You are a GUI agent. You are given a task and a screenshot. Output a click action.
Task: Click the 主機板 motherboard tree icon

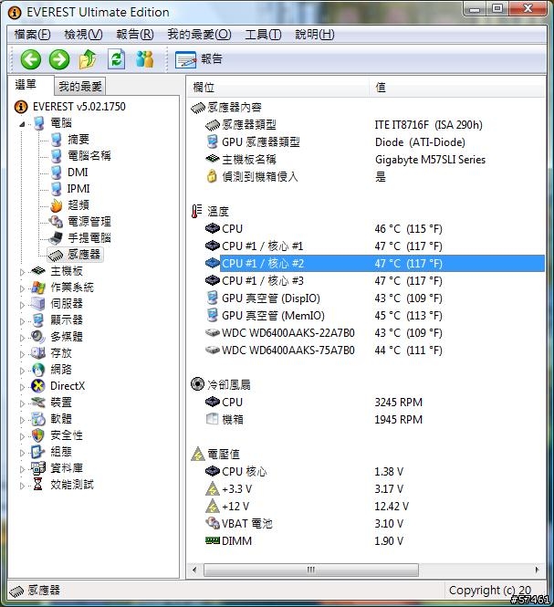click(38, 271)
